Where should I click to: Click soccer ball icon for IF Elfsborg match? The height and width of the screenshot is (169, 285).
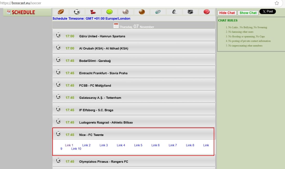[x=58, y=109]
